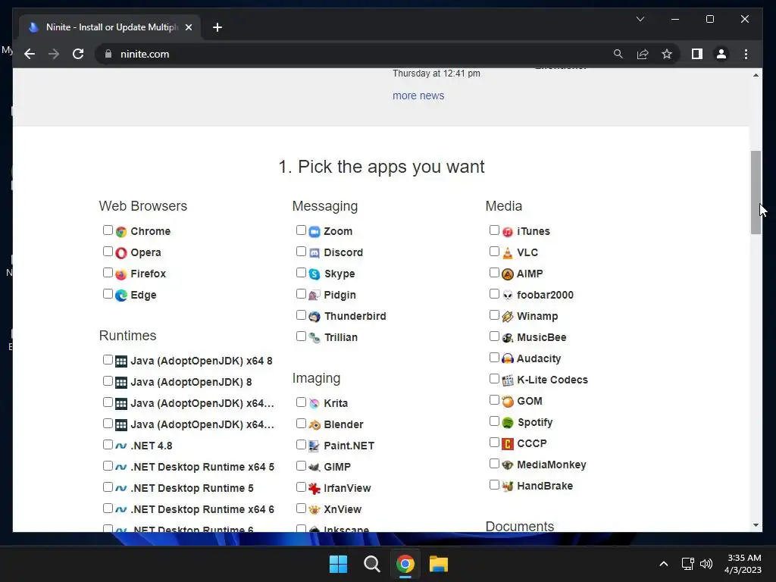Viewport: 776px width, 582px height.
Task: Open a new browser tab
Action: coord(217,27)
